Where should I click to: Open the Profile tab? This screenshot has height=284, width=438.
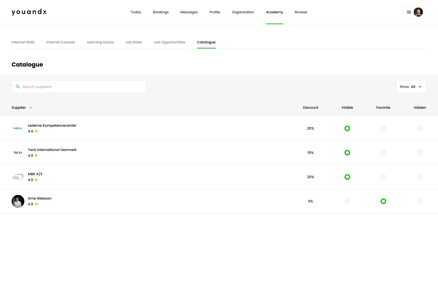pos(215,12)
